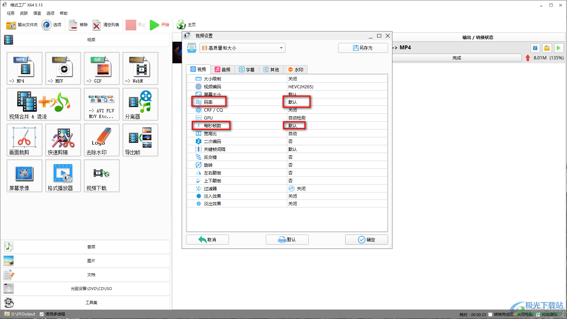Open 视频合并 & 混流 tool

[x=44, y=104]
